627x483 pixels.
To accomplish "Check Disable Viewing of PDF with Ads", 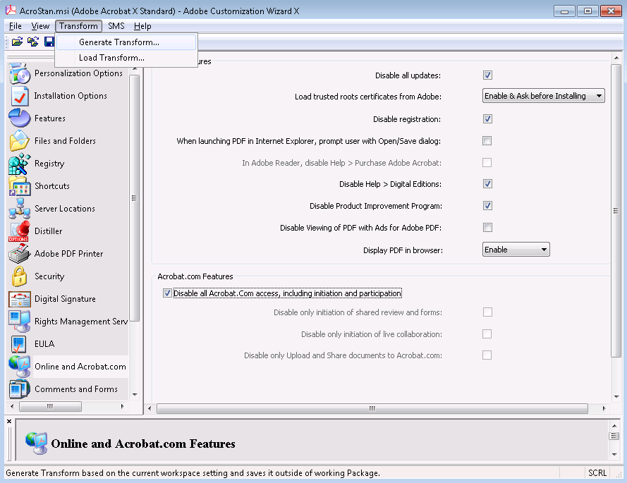I will (487, 228).
